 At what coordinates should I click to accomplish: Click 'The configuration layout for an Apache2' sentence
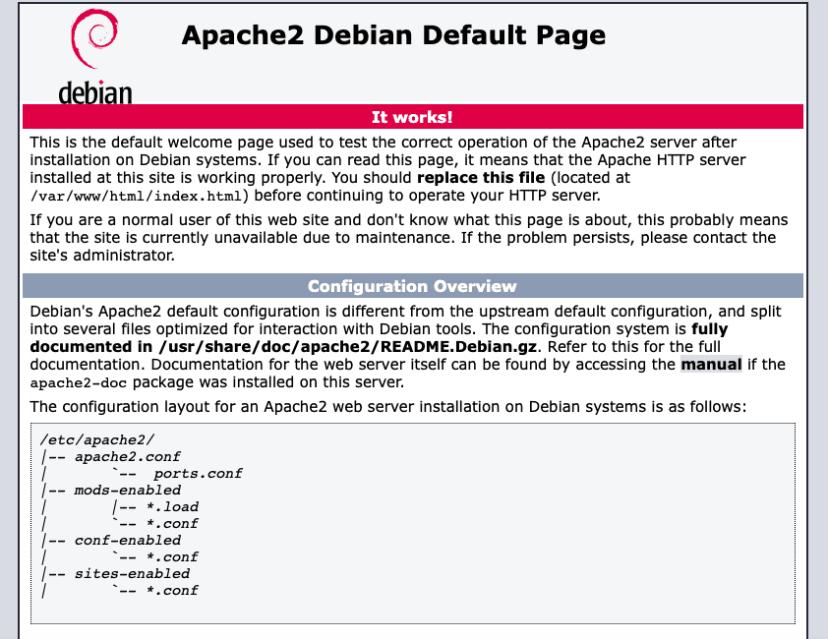(x=388, y=407)
